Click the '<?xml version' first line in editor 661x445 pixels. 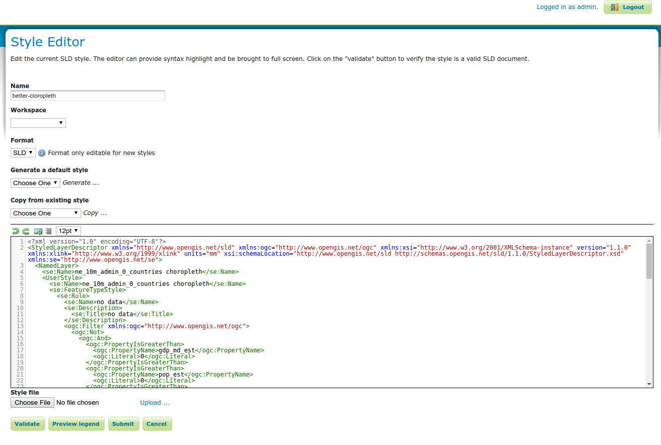(x=97, y=242)
